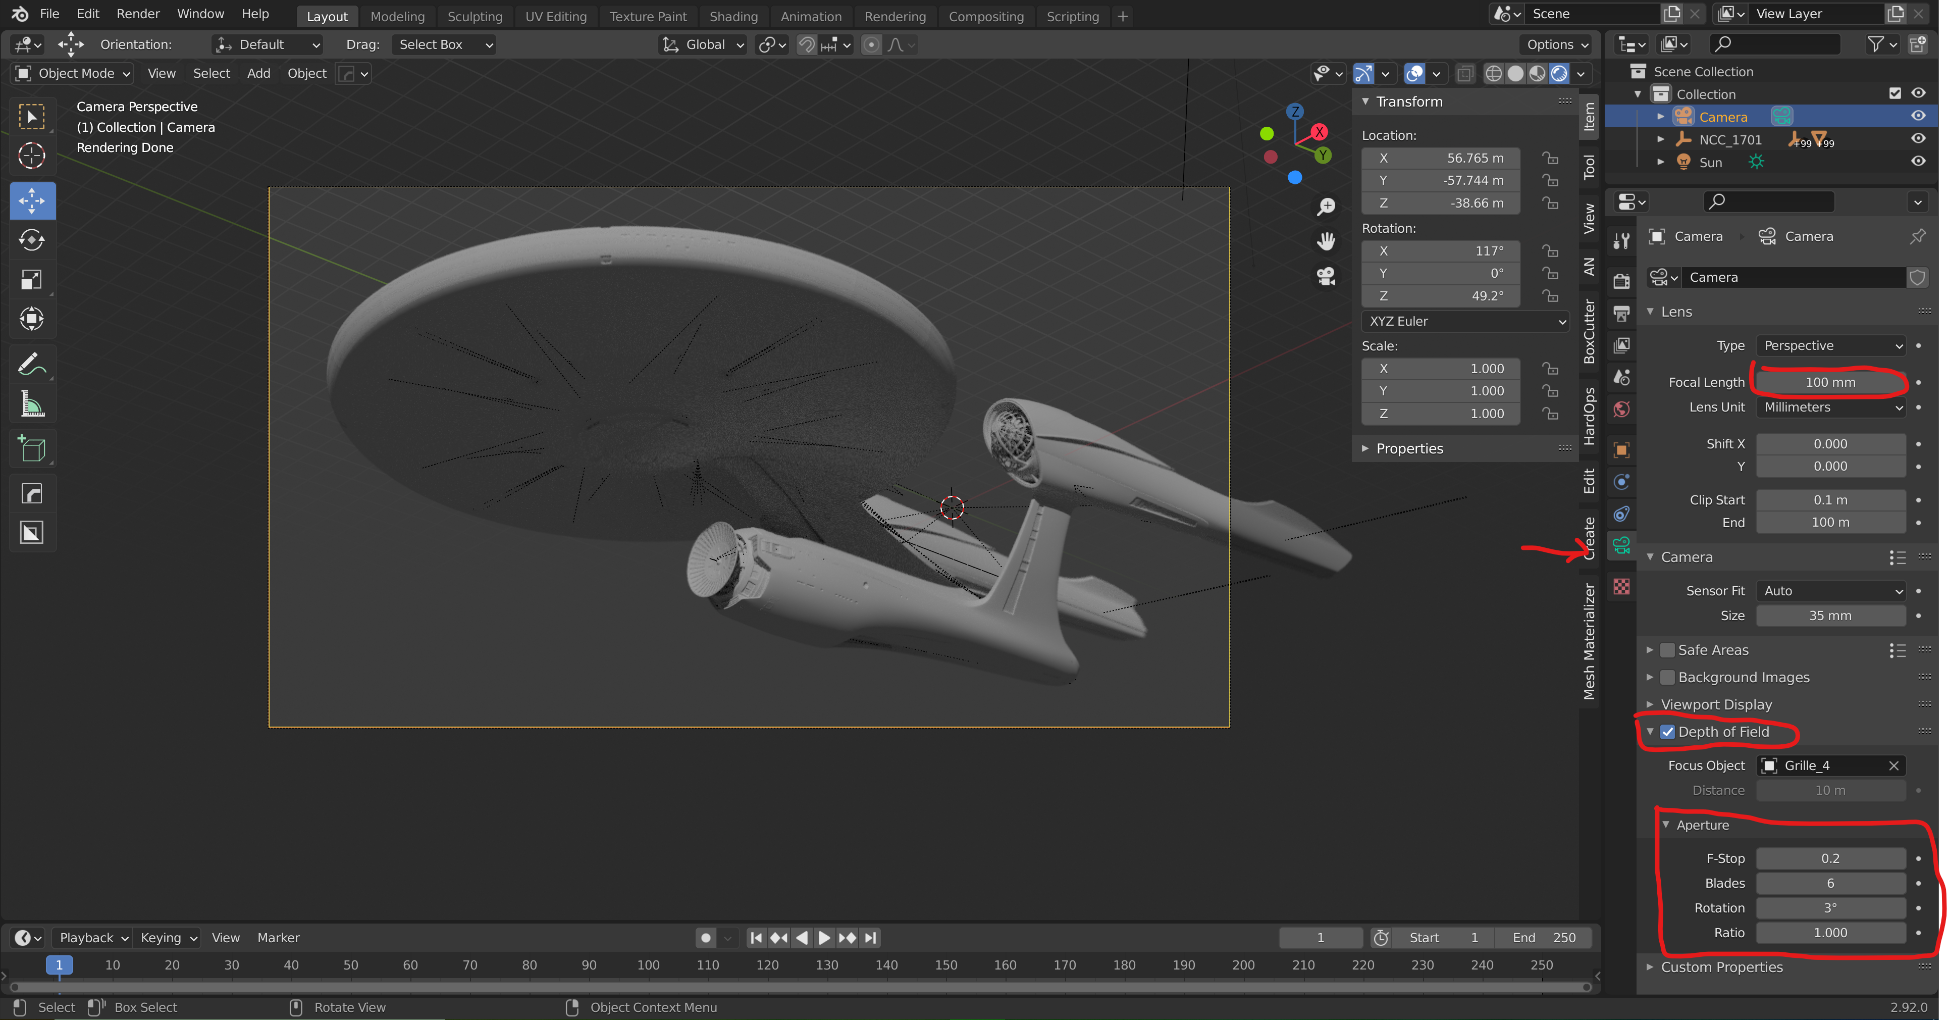Play the animation forward

(823, 938)
